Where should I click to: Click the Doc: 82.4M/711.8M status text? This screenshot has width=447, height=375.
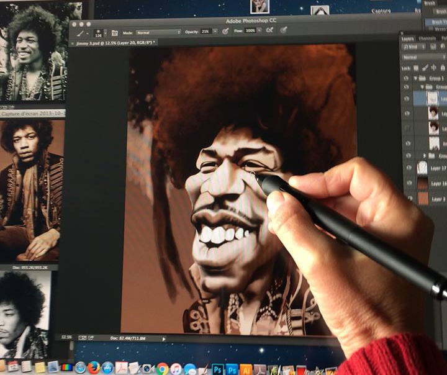tap(128, 338)
